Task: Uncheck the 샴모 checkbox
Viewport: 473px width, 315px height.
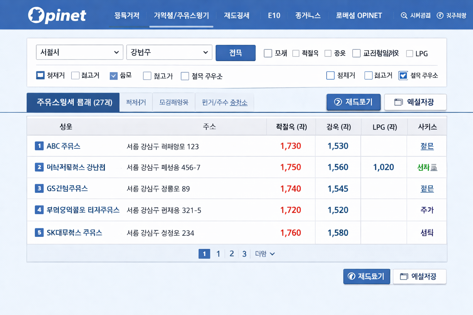Action: [x=114, y=76]
